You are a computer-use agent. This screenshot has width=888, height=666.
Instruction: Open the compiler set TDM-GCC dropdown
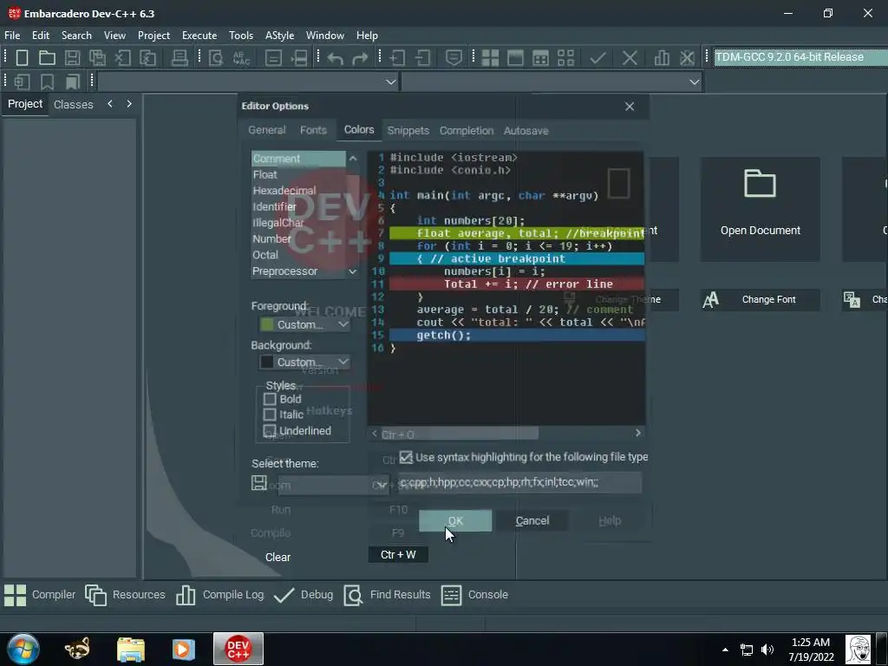pos(800,57)
